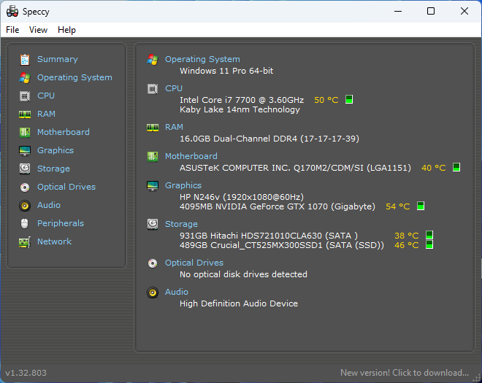The height and width of the screenshot is (383, 482).
Task: Click 'ASUSTeK COMPUTER INC. Q170M2/CDM/SI' text
Action: tap(296, 168)
